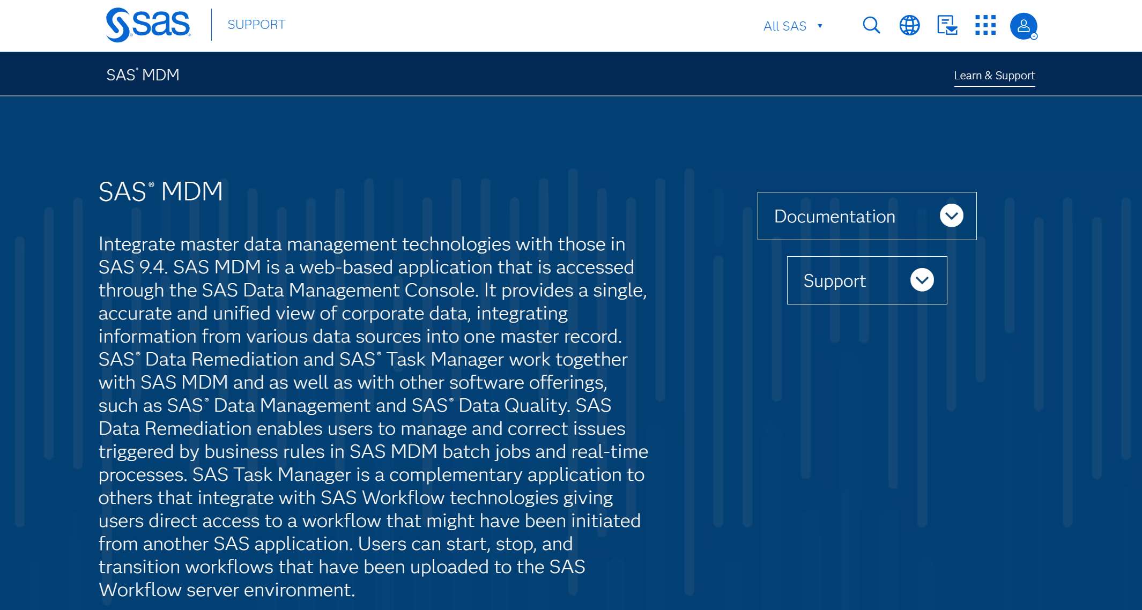Screen dimensions: 1142x610
Task: Click the SAS logo
Action: click(149, 25)
